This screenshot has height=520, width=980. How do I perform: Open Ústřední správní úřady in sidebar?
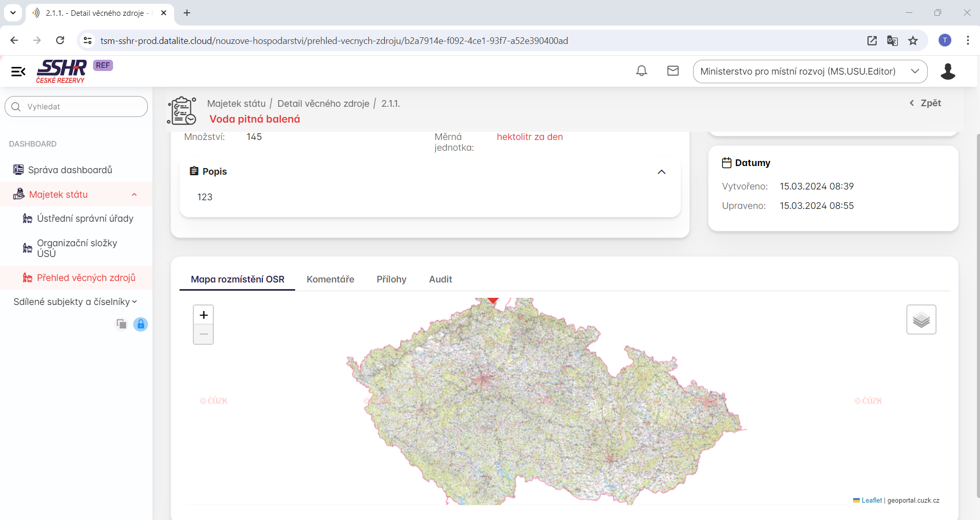85,219
